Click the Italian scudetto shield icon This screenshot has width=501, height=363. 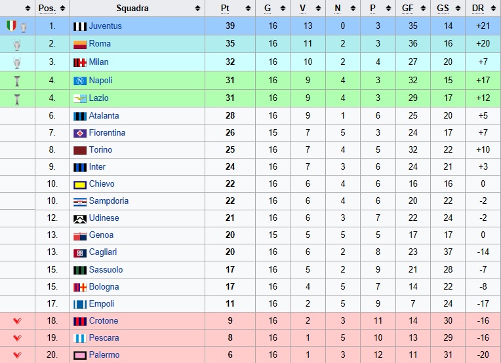point(12,26)
